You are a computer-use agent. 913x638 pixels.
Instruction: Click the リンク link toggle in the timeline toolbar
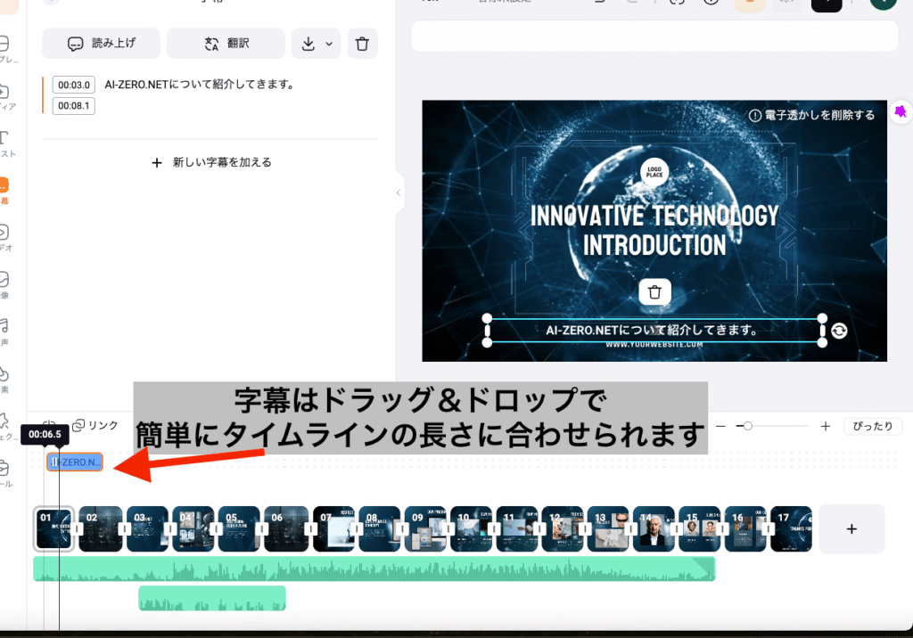coord(95,425)
